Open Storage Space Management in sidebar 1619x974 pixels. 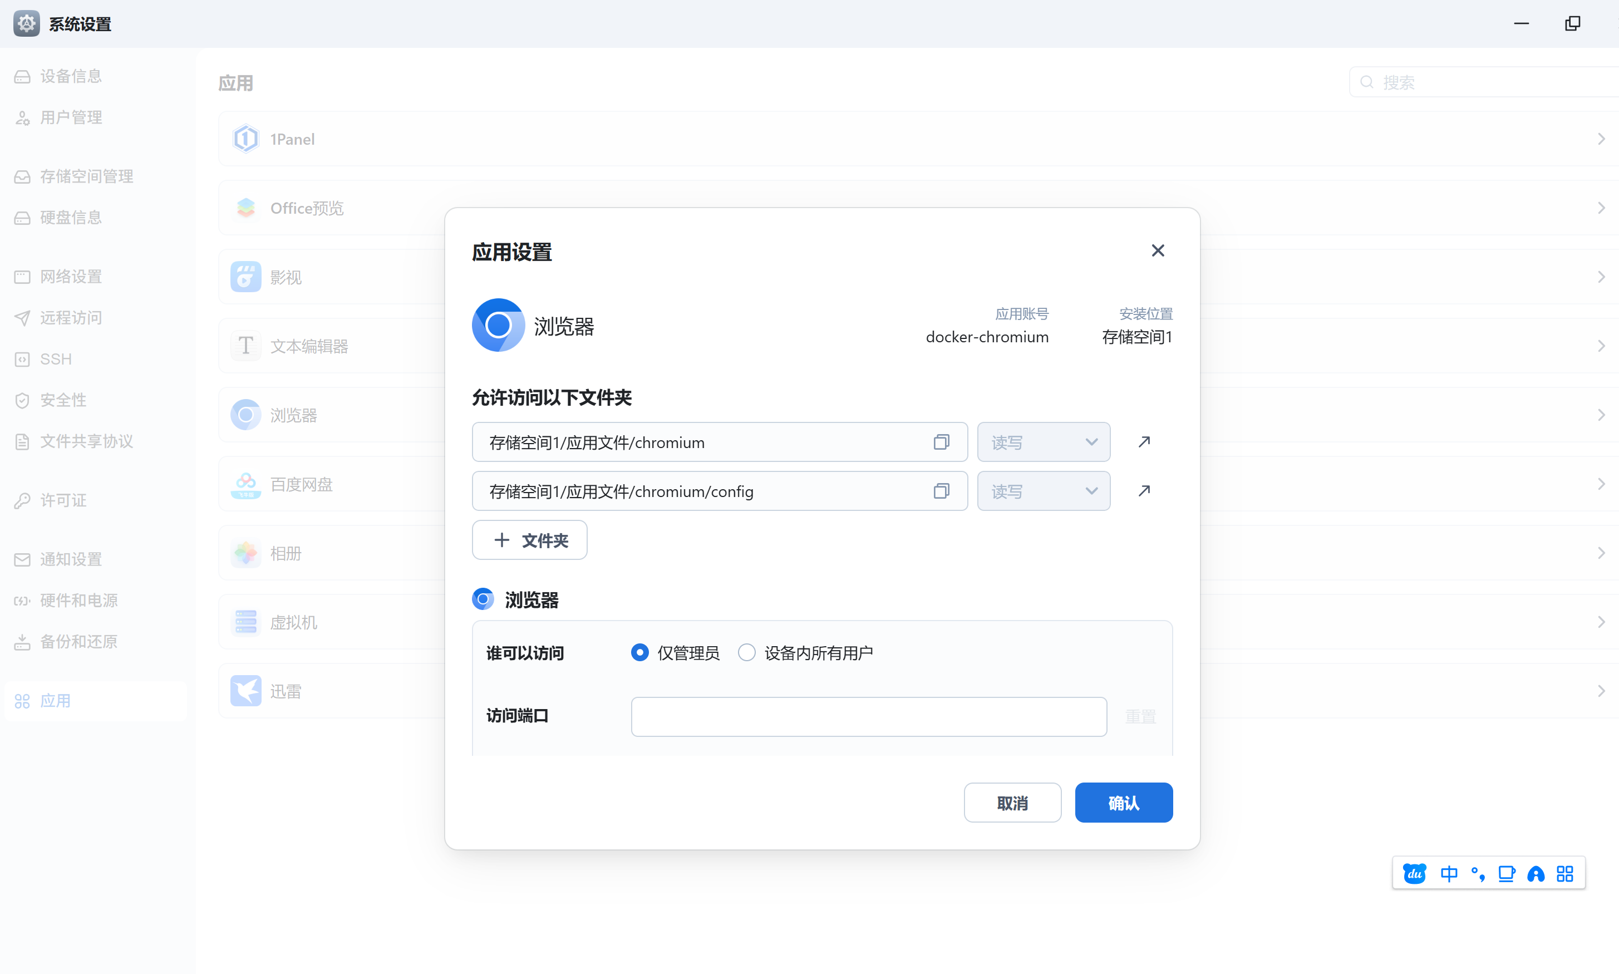[86, 176]
